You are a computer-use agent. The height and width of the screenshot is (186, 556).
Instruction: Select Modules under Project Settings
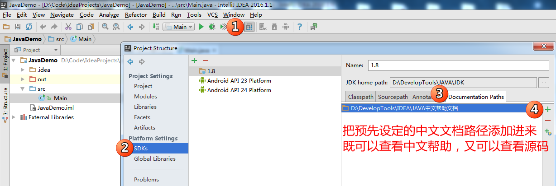point(145,96)
